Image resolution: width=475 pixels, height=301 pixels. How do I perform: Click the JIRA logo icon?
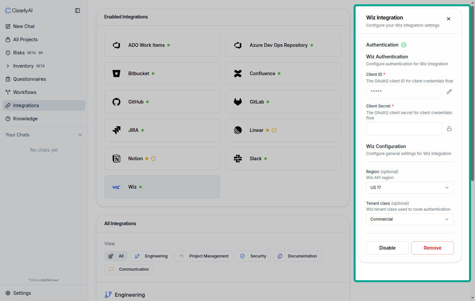pos(116,130)
